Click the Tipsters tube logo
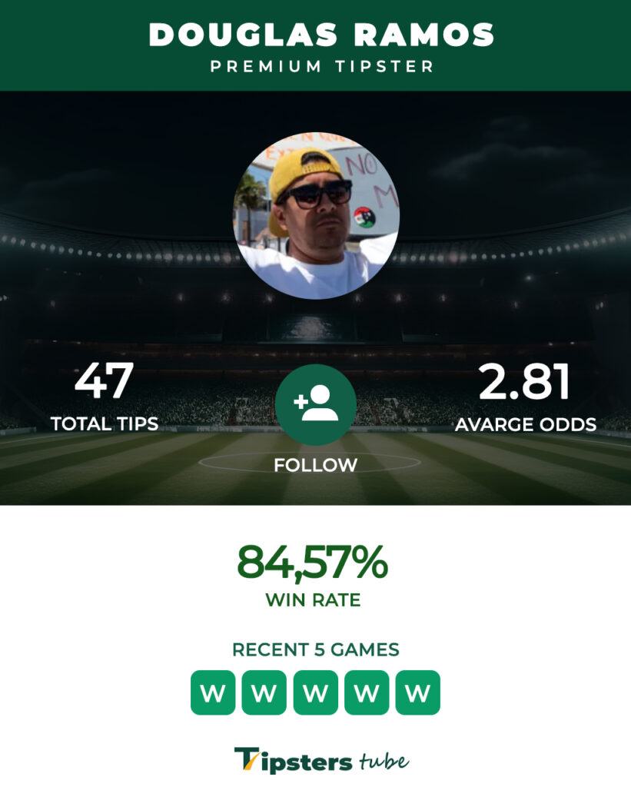The width and height of the screenshot is (631, 787). pyautogui.click(x=321, y=760)
